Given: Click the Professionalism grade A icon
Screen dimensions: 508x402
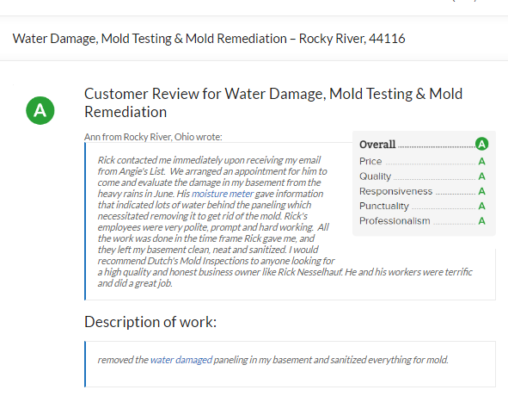Looking at the screenshot, I should pyautogui.click(x=481, y=221).
